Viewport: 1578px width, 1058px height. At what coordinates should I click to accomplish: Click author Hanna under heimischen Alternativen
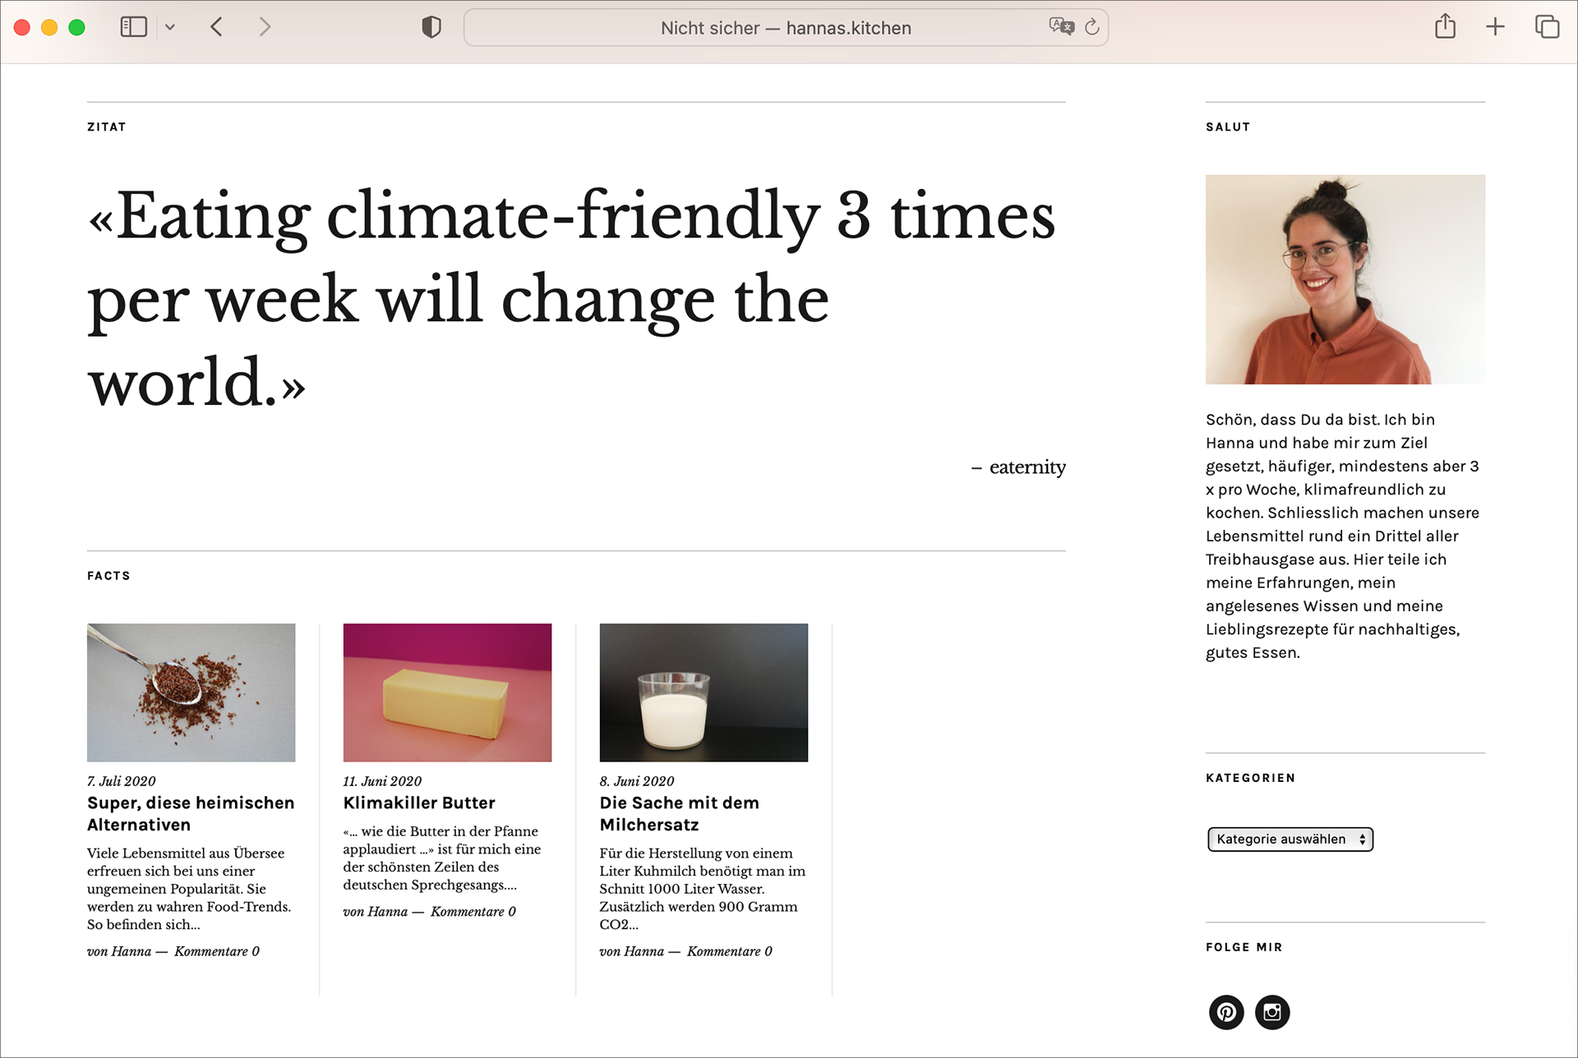tap(131, 951)
